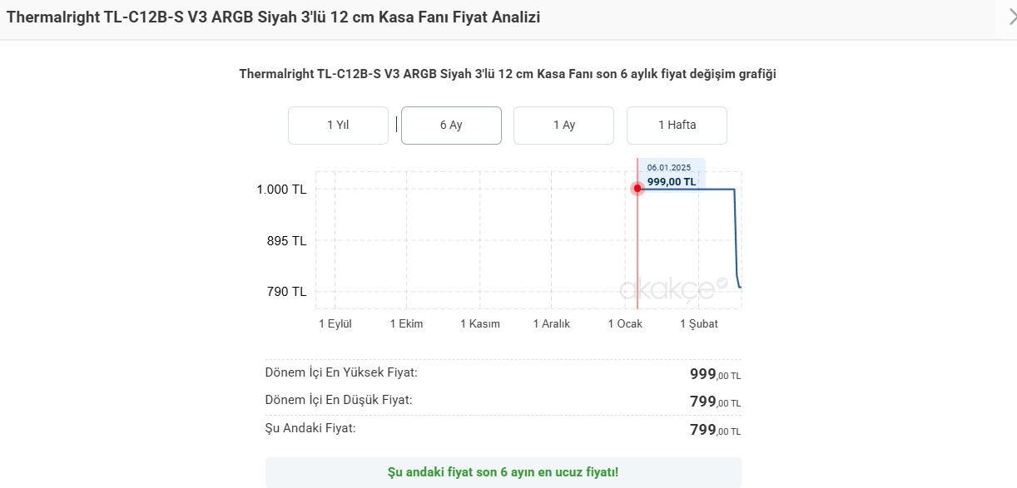Click the 06.01.2025 price tooltip
Image resolution: width=1017 pixels, height=488 pixels.
[x=671, y=175]
